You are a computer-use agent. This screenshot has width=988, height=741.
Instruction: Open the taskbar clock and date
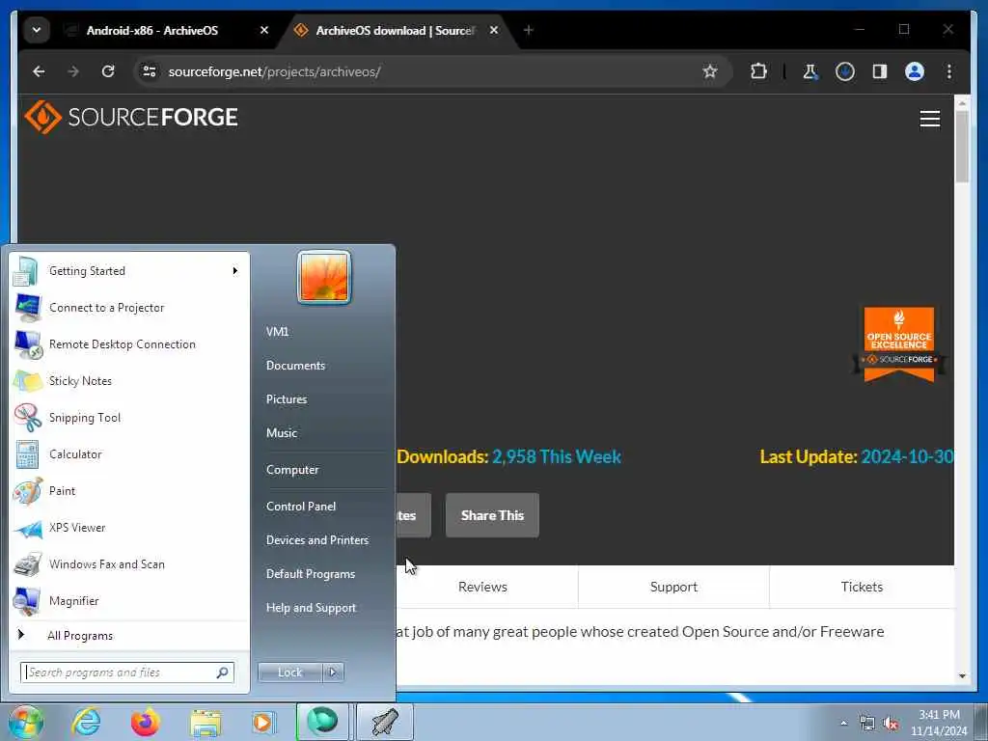coord(939,723)
